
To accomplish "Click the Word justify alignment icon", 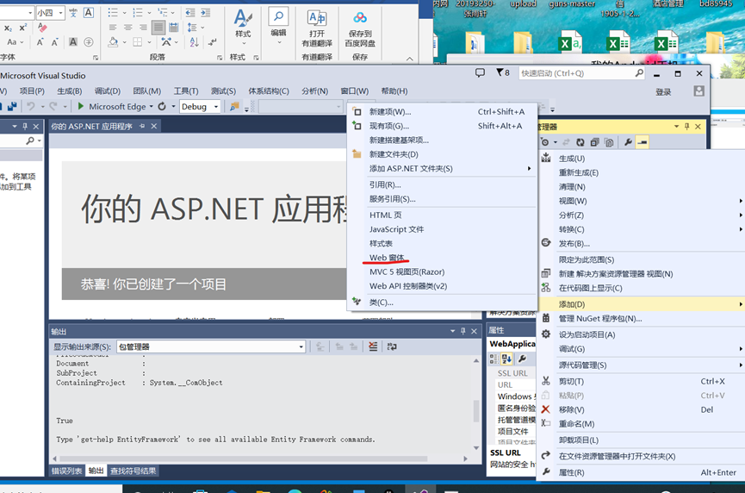I will [158, 28].
